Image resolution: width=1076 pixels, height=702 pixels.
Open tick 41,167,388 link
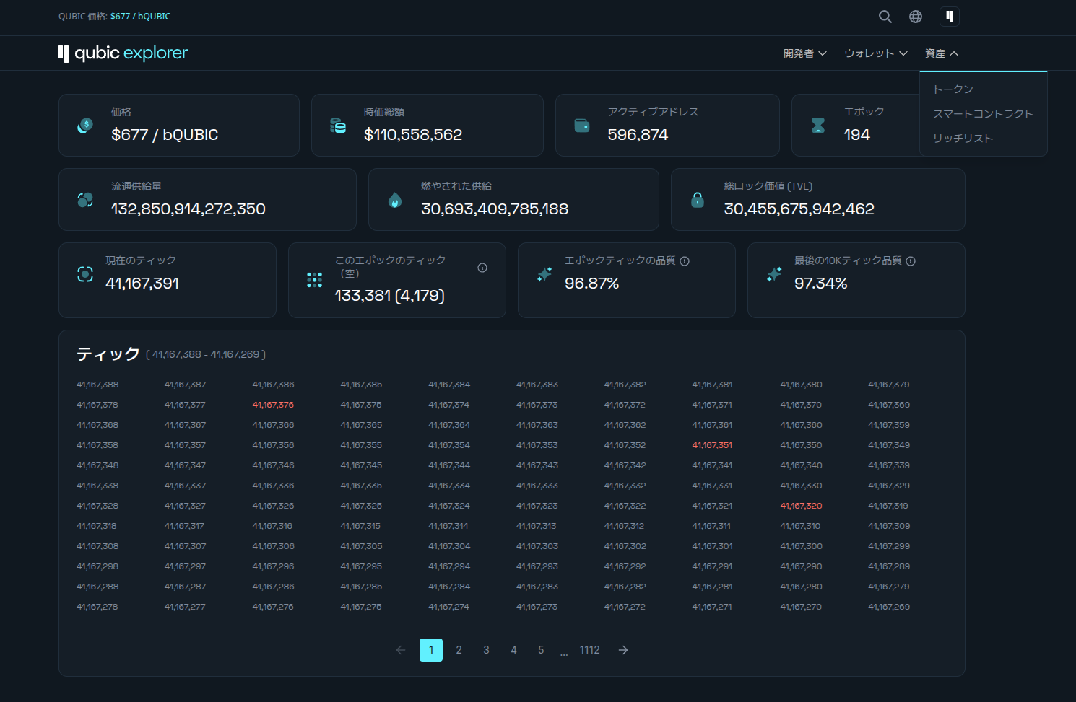[97, 385]
